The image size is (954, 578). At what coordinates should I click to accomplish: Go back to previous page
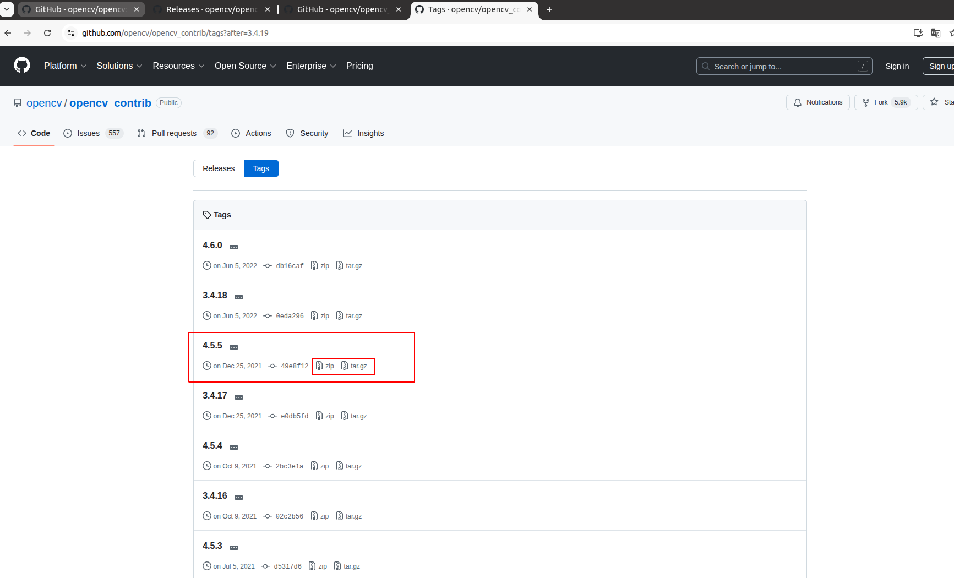click(x=8, y=33)
